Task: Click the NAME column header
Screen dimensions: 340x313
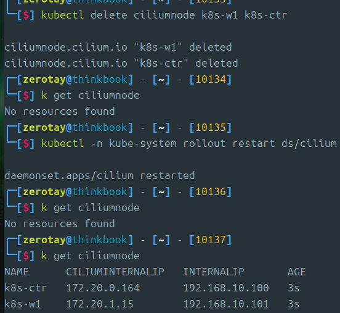Action: pyautogui.click(x=17, y=272)
